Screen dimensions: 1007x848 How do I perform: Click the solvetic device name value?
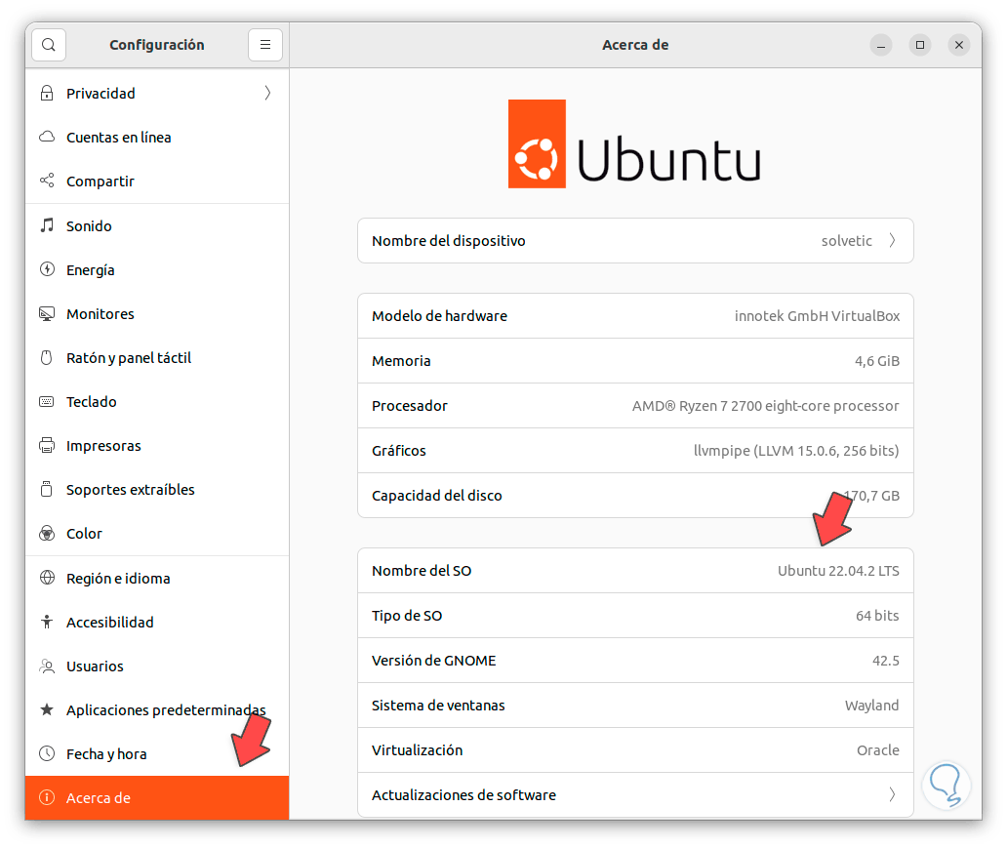click(846, 241)
